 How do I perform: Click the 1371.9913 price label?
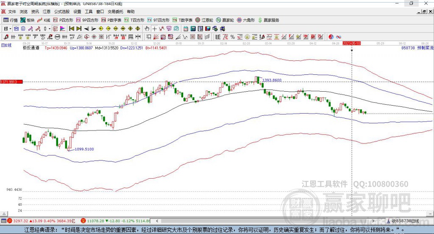[11, 82]
